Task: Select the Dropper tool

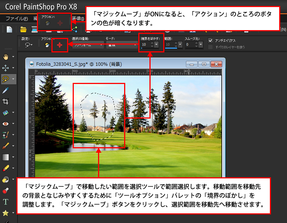Action: tap(6, 90)
